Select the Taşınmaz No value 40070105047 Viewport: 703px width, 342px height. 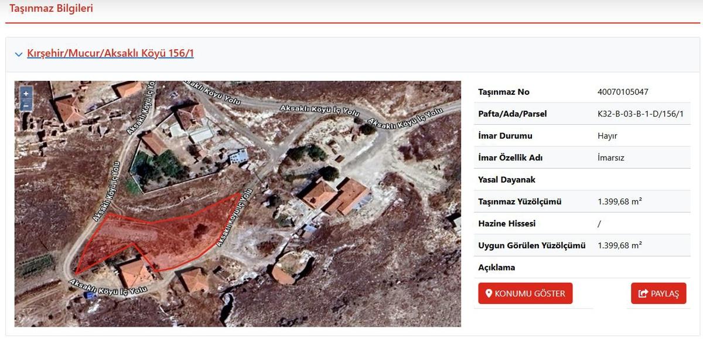pyautogui.click(x=623, y=92)
